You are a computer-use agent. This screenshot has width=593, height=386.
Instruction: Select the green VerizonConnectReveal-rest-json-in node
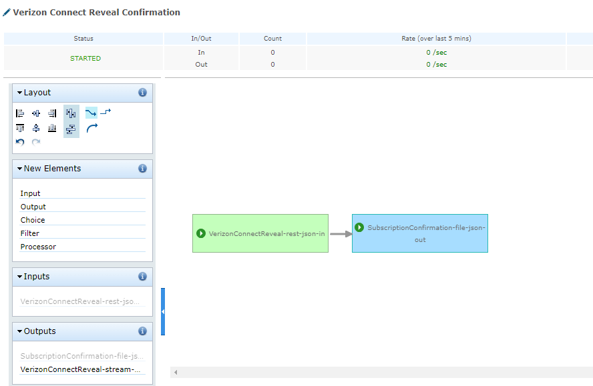[x=260, y=233]
